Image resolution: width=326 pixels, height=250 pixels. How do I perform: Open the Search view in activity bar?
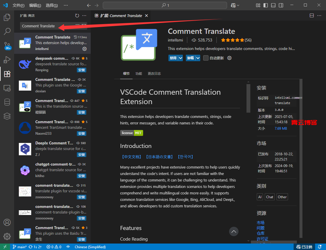7,31
